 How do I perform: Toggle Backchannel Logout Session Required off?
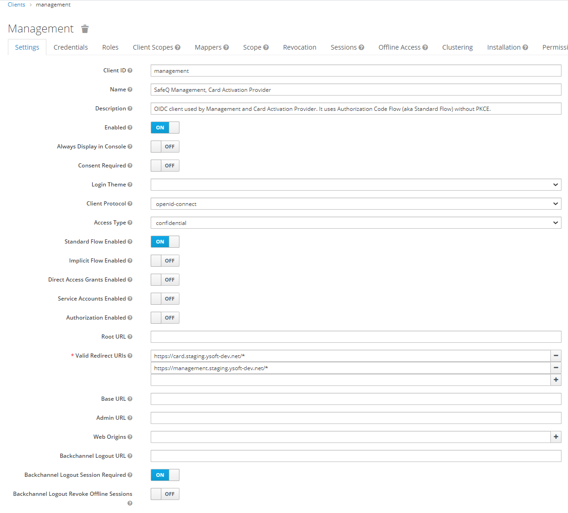pos(165,475)
